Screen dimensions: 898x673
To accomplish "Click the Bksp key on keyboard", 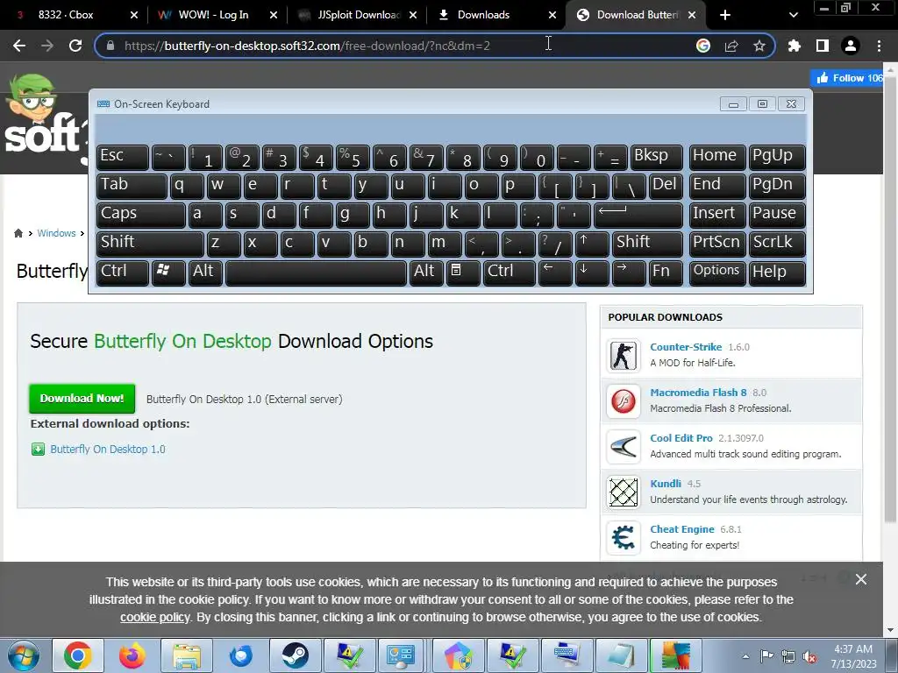I will coord(656,158).
